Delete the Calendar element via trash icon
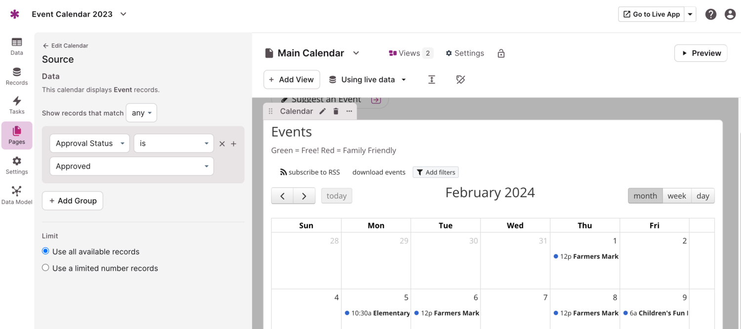Screen dimensions: 741x329 [x=335, y=111]
